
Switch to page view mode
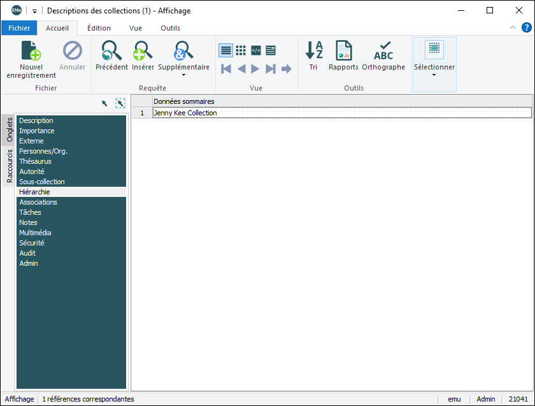pos(271,50)
